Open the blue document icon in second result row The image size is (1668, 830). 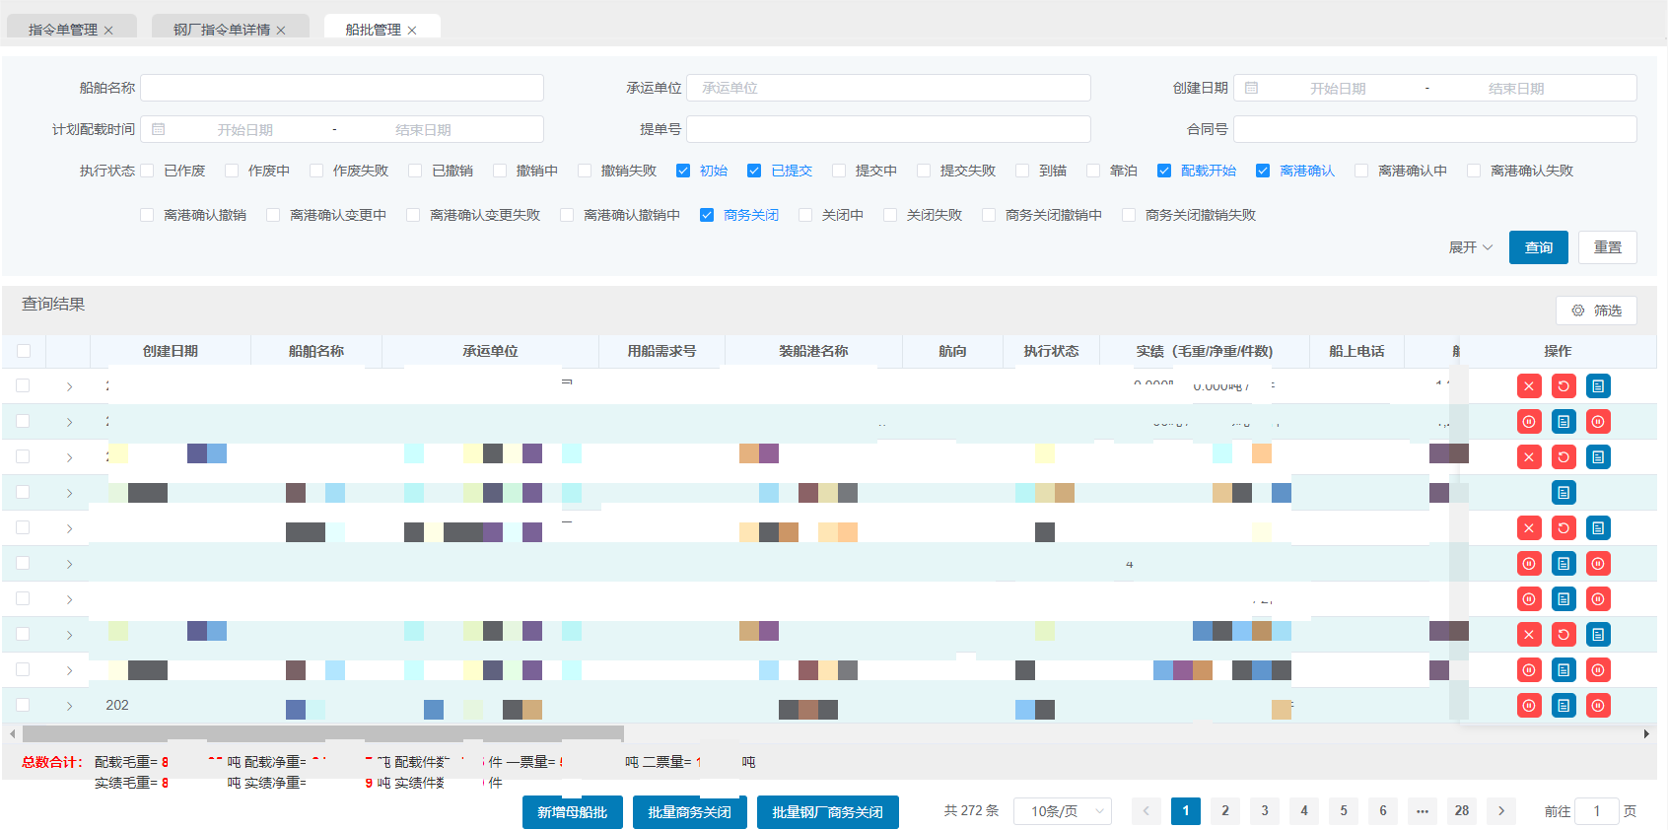tap(1564, 422)
